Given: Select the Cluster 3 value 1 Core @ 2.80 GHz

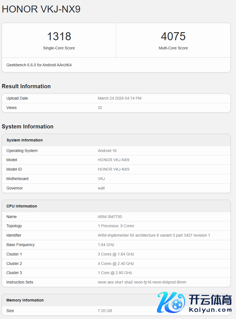Looking at the screenshot, I should (115, 273).
